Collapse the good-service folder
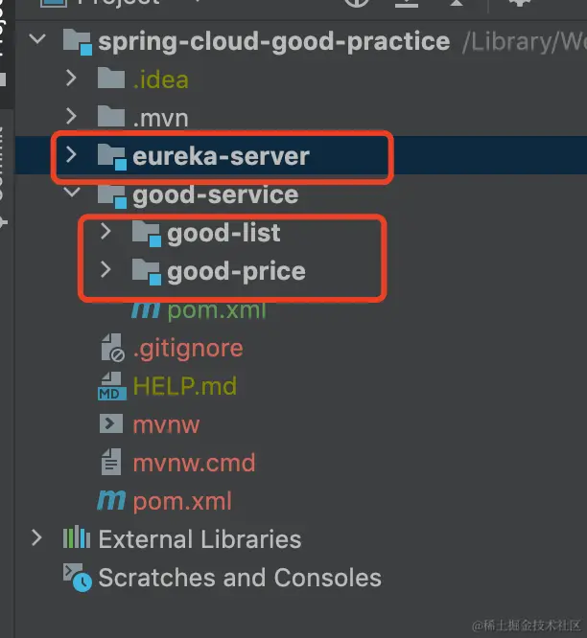Image resolution: width=587 pixels, height=638 pixels. pos(71,194)
